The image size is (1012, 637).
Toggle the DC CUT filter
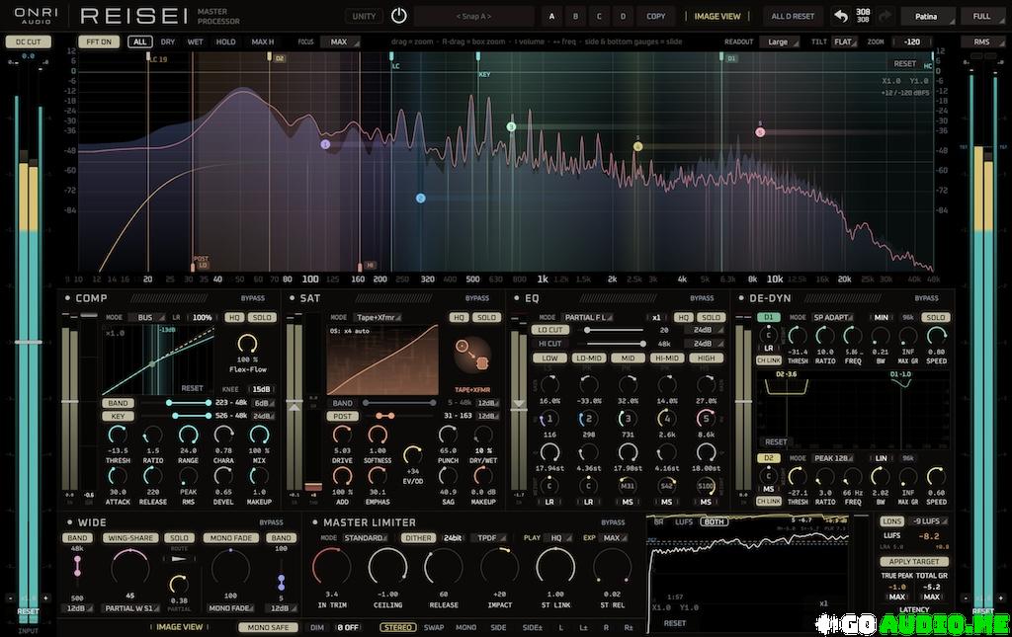click(29, 41)
